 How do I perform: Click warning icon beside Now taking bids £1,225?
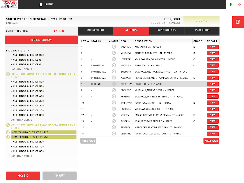tap(8, 132)
